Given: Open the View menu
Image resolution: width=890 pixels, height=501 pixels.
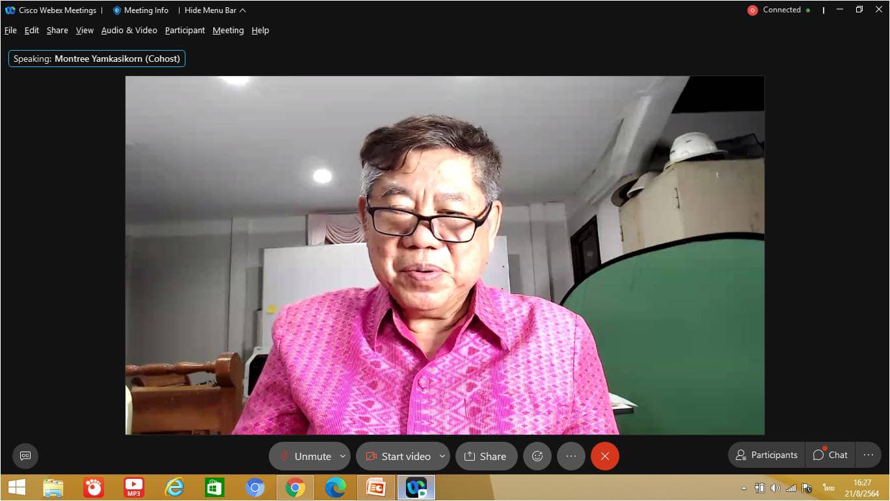Looking at the screenshot, I should (x=85, y=30).
